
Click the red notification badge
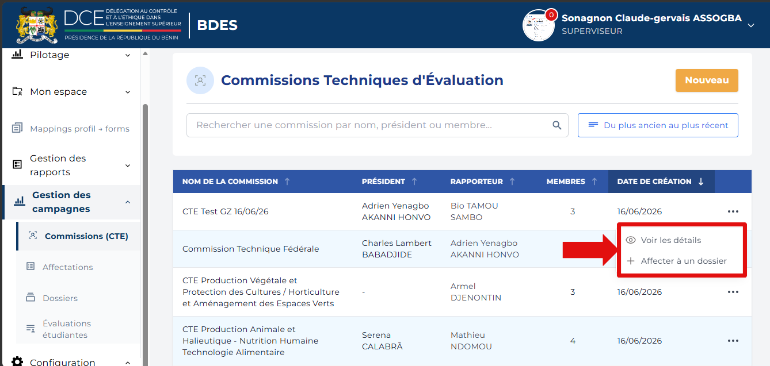[551, 14]
